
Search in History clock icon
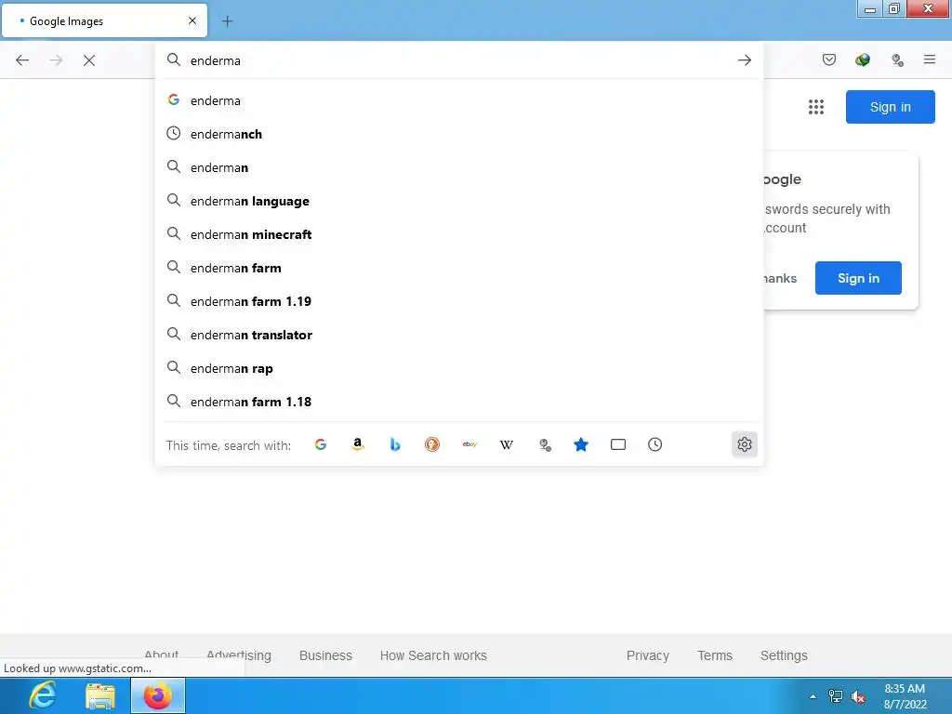(655, 444)
